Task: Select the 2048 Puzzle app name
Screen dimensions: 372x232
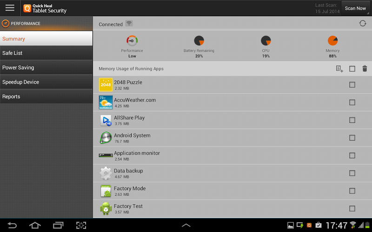Action: 128,82
